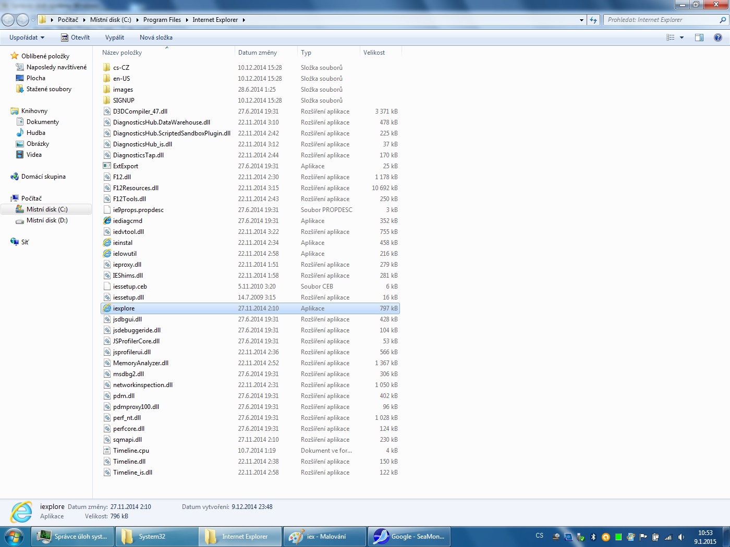Click the Program Files breadcrumb
Screen dimensions: 730x547
click(x=162, y=20)
